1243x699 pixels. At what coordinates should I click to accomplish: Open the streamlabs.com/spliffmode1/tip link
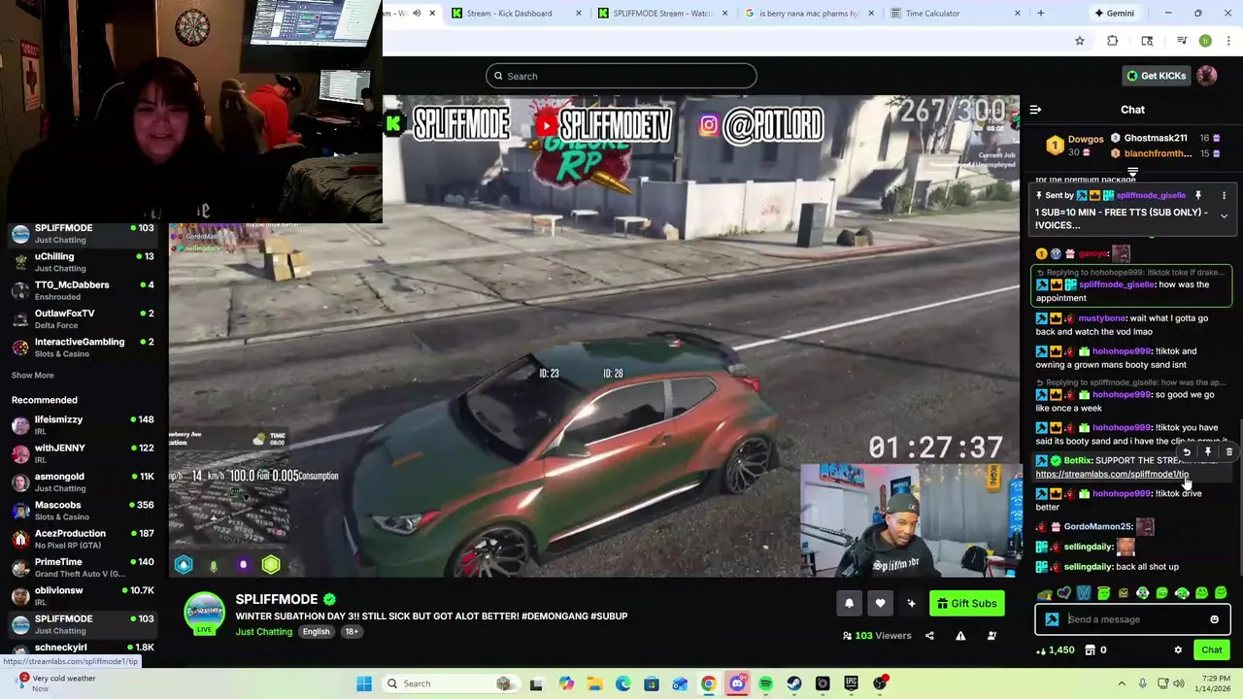(1112, 475)
